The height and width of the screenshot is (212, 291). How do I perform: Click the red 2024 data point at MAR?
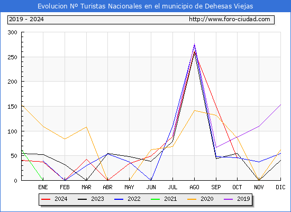point(86,159)
